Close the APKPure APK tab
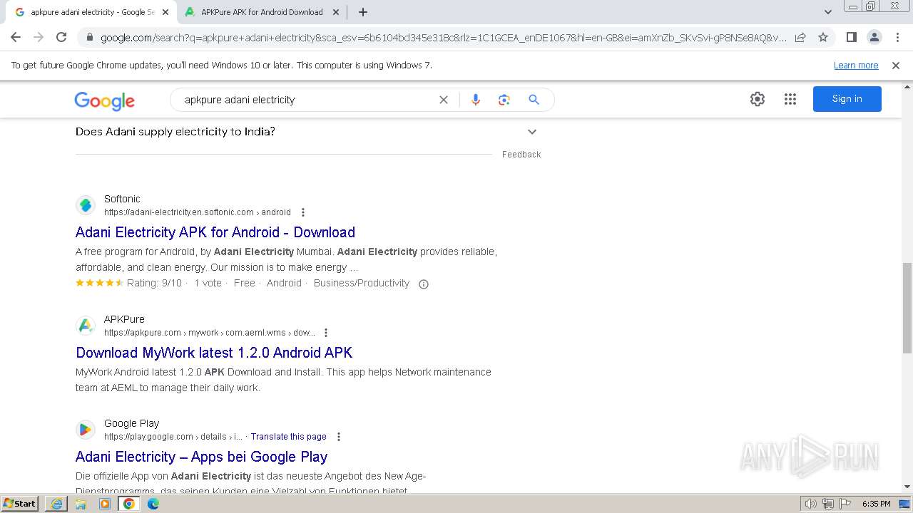 (x=336, y=12)
